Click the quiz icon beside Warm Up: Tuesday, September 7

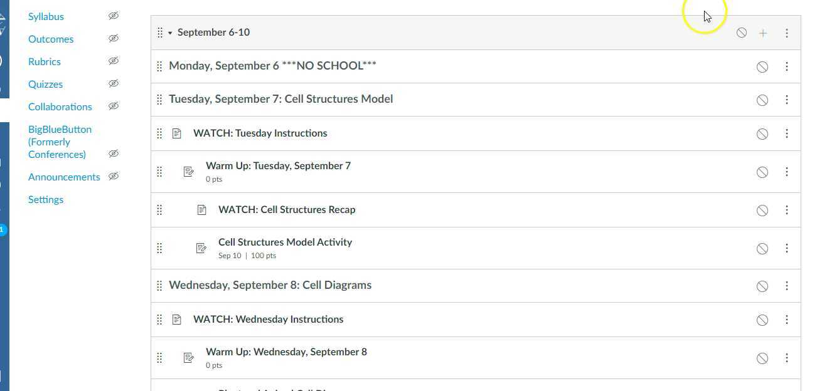click(x=189, y=172)
